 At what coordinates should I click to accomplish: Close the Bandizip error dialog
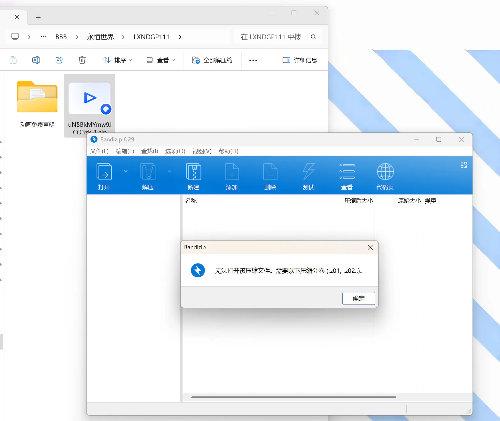click(370, 247)
